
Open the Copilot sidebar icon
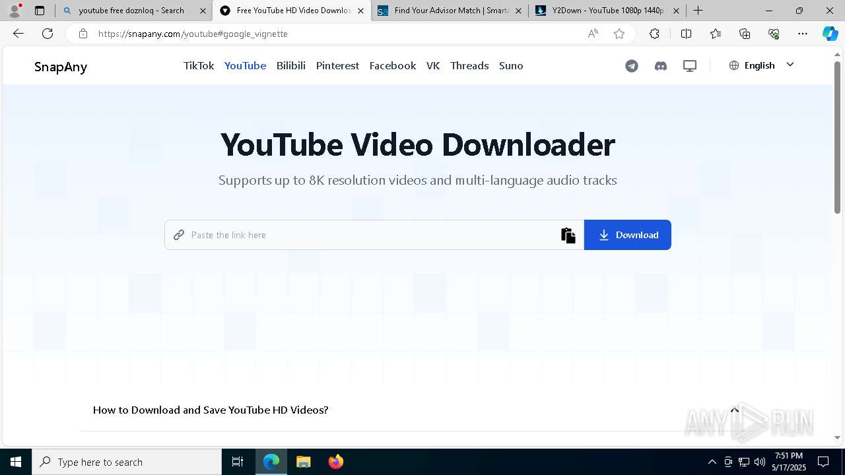point(830,34)
